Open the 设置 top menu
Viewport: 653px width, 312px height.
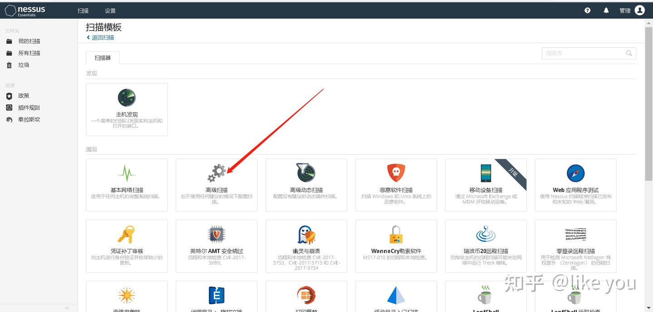(110, 10)
